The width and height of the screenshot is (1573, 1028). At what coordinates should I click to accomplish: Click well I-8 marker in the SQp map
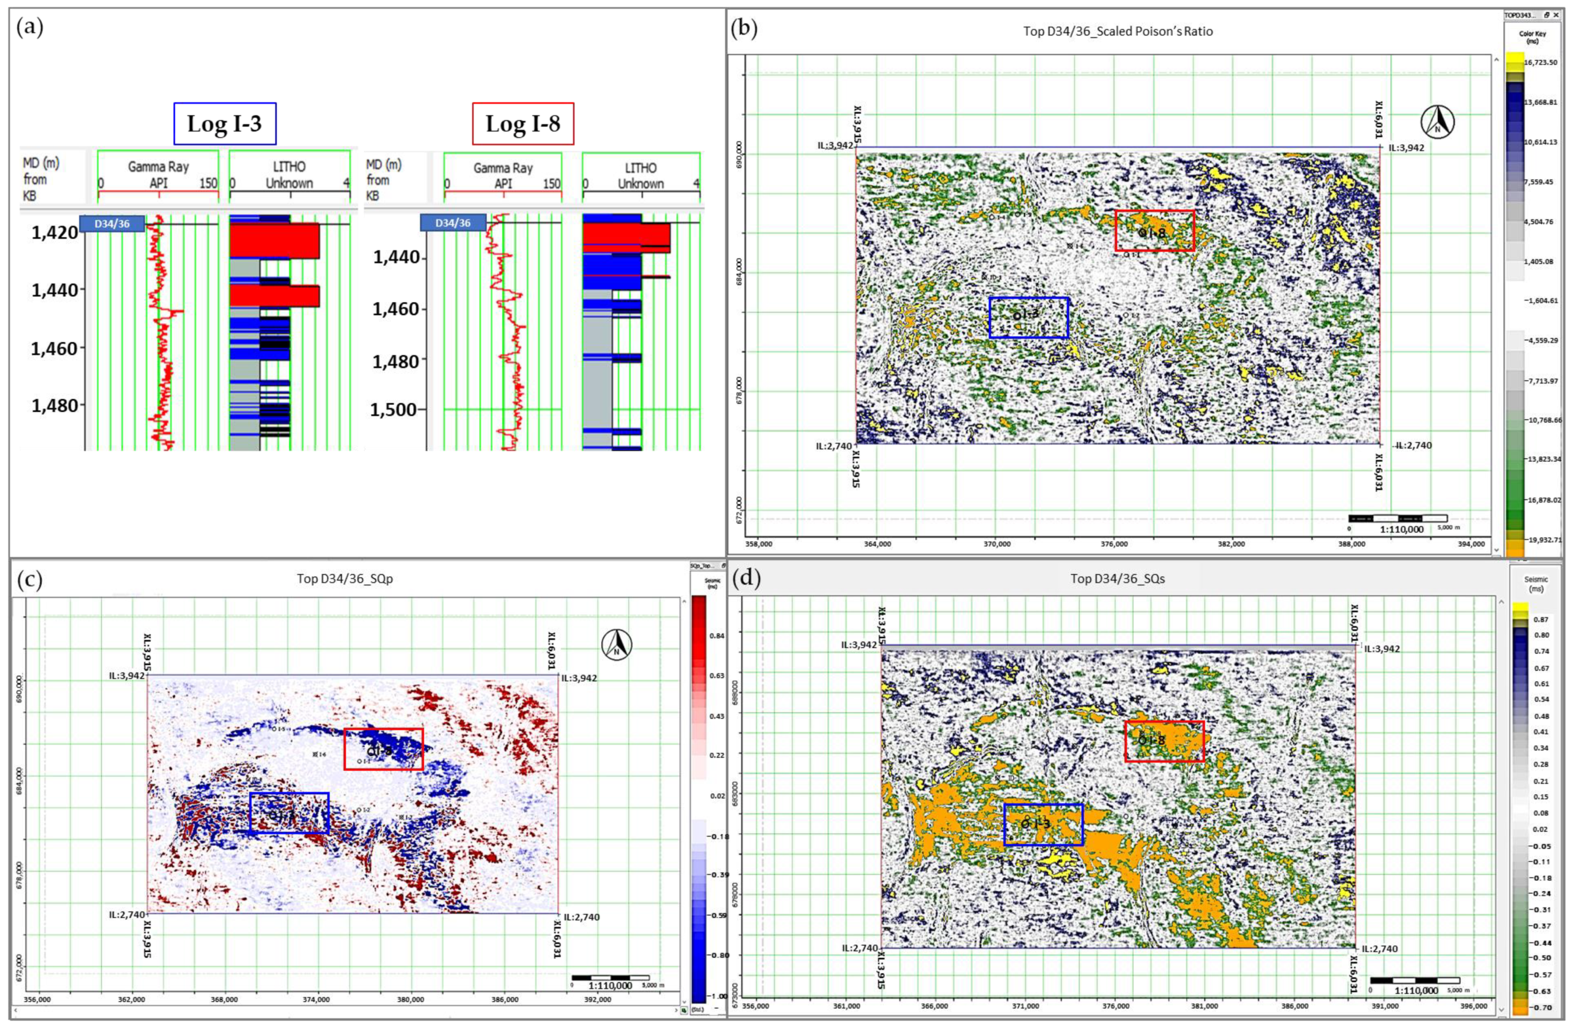[x=371, y=751]
